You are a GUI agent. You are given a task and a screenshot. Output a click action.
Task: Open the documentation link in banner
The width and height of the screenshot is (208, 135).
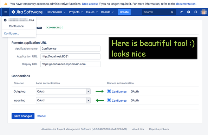pos(186,4)
